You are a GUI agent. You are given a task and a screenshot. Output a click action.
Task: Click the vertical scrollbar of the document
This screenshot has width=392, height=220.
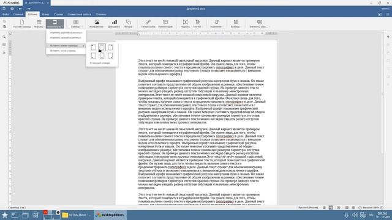382,94
